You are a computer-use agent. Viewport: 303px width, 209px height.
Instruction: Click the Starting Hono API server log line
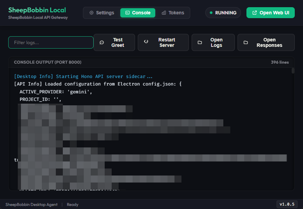pyautogui.click(x=83, y=77)
